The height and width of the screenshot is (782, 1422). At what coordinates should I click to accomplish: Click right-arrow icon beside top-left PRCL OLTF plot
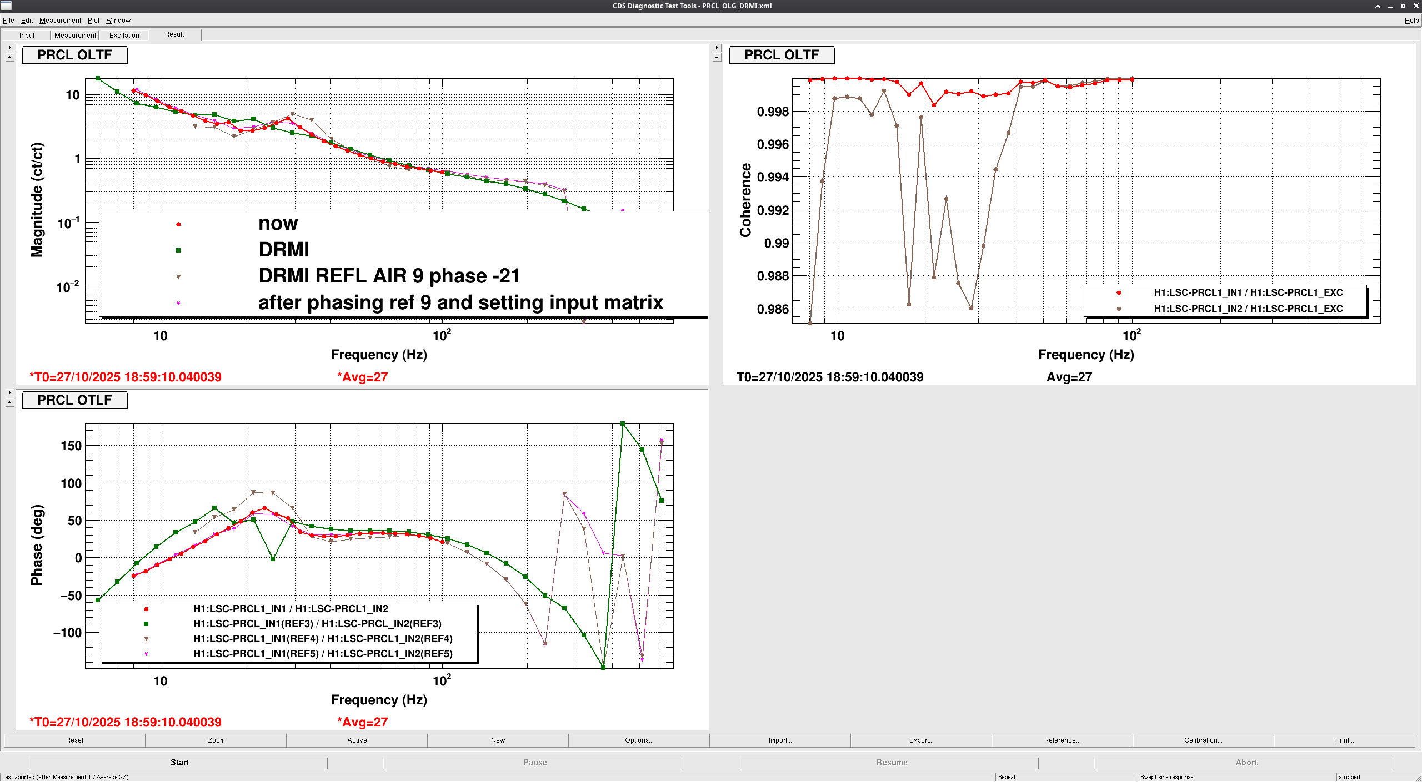9,48
